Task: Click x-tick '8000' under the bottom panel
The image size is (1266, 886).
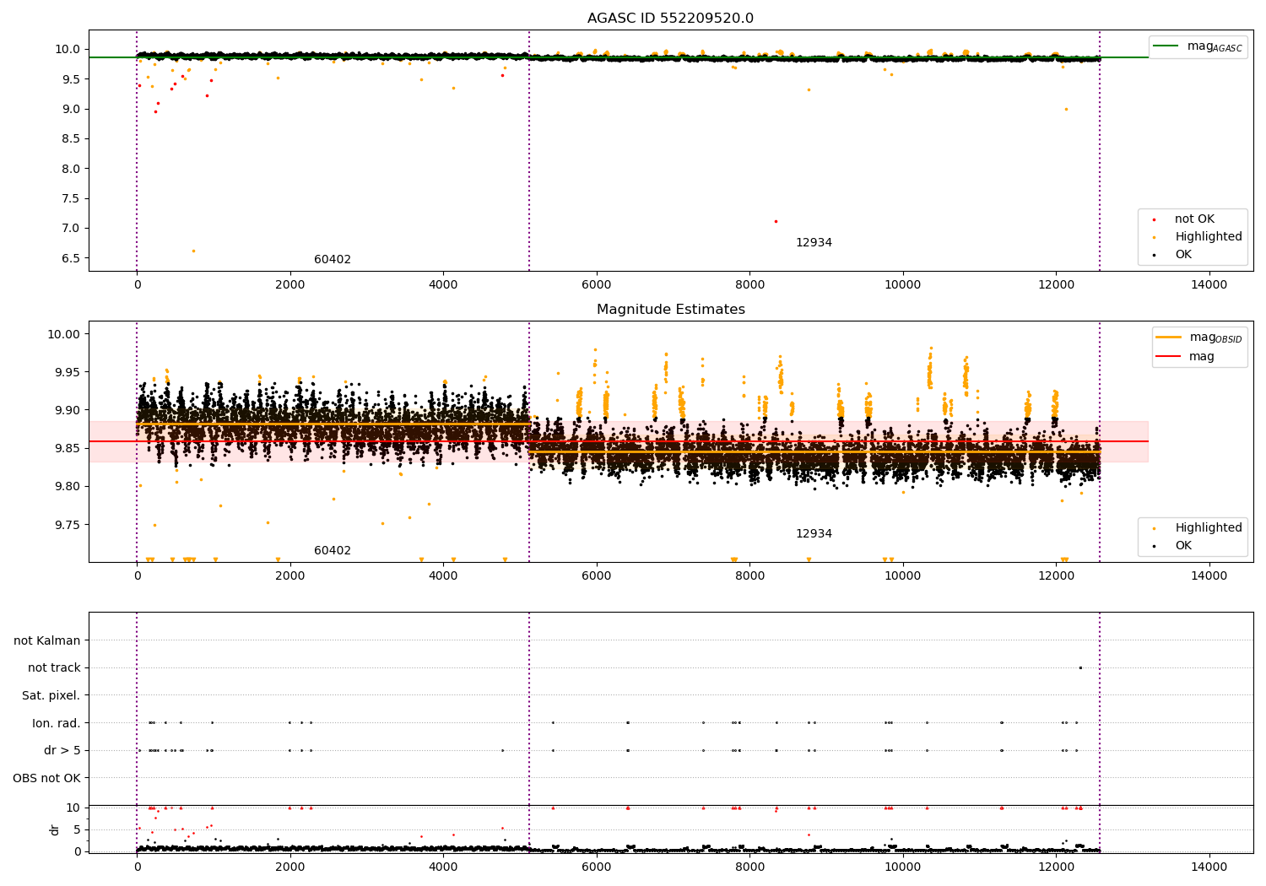Action: [x=749, y=867]
